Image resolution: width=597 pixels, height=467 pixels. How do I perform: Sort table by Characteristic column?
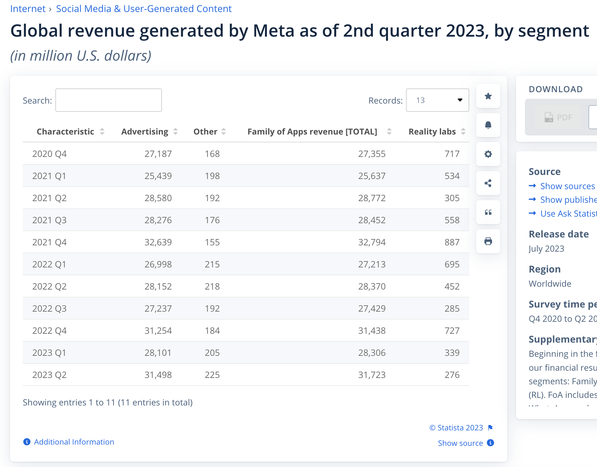[70, 132]
